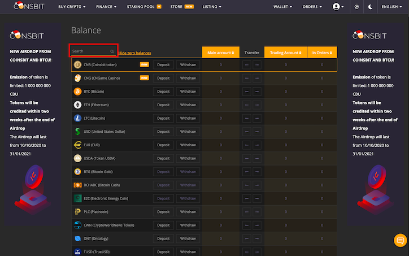Viewport: 409px width, 256px height.
Task: Withdraw USD United States Dollar
Action: (x=188, y=132)
